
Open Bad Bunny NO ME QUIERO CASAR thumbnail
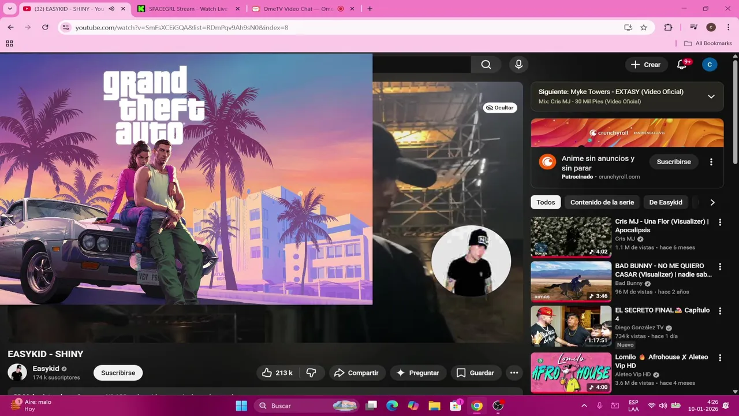pos(571,281)
